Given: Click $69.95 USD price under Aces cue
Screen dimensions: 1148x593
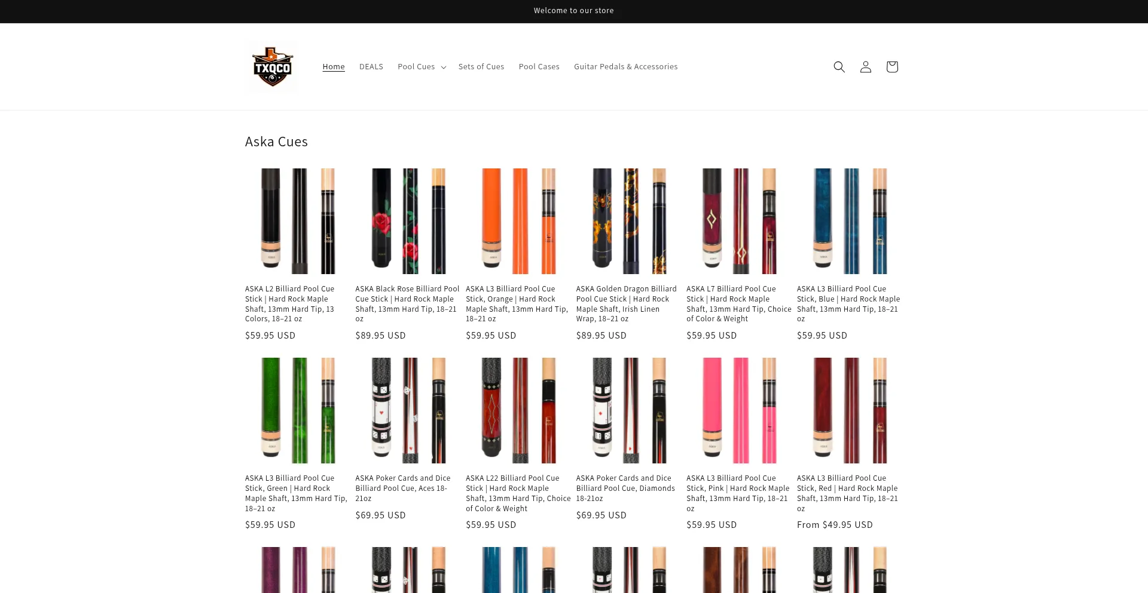Looking at the screenshot, I should pyautogui.click(x=381, y=515).
